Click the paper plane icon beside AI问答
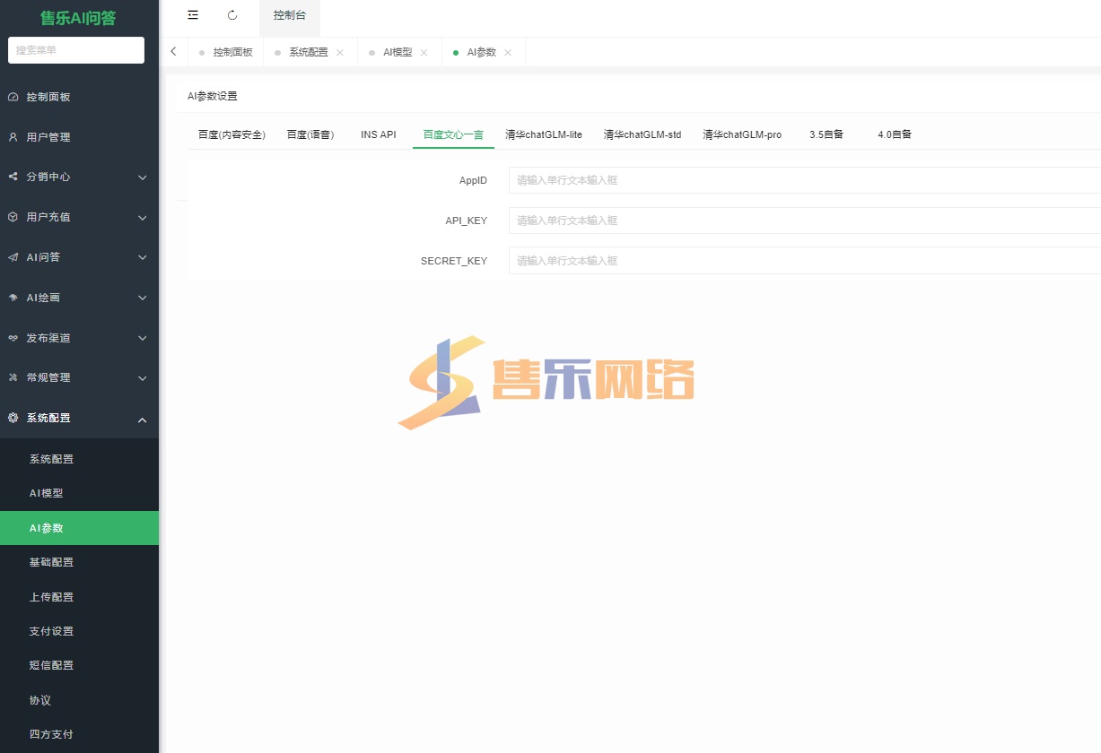 [x=13, y=257]
